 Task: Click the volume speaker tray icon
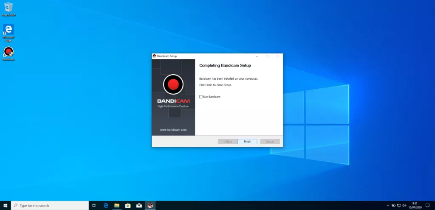(x=404, y=205)
